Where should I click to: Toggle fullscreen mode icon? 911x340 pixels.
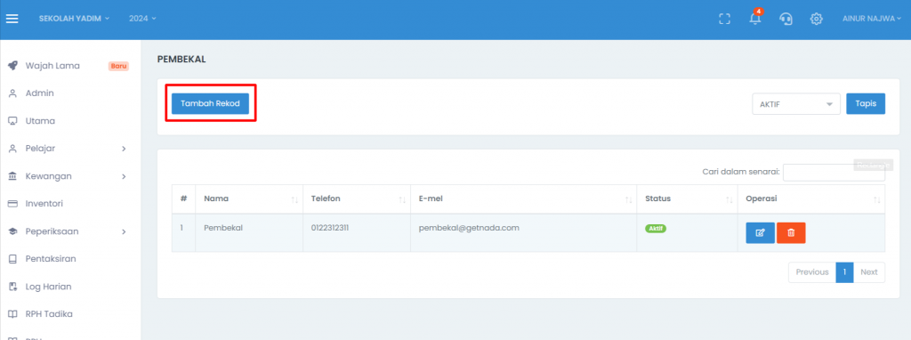click(x=724, y=19)
